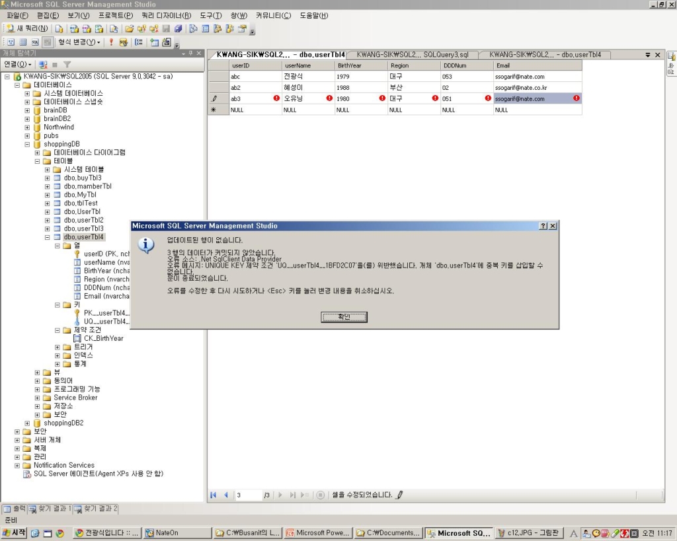Collapse the 테이블 (Tables) folder node

click(x=37, y=161)
